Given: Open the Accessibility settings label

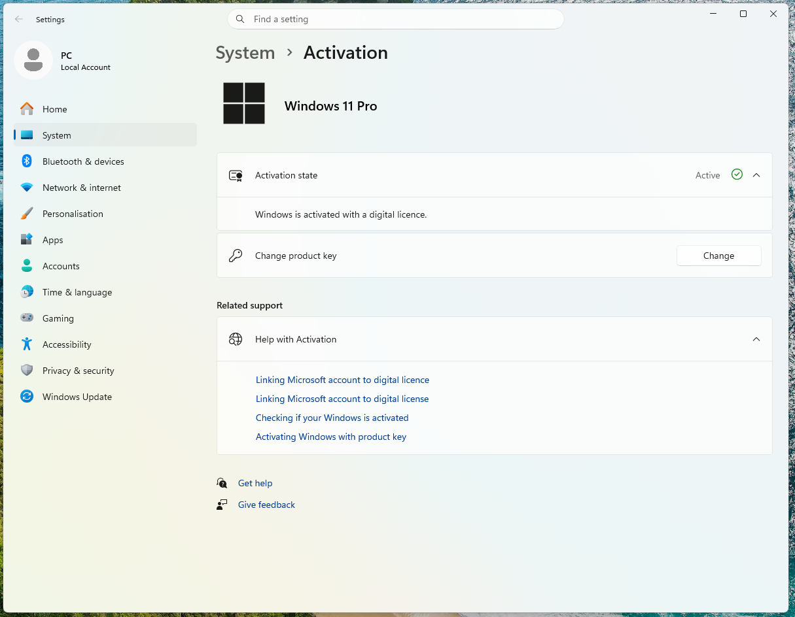Looking at the screenshot, I should pos(67,344).
